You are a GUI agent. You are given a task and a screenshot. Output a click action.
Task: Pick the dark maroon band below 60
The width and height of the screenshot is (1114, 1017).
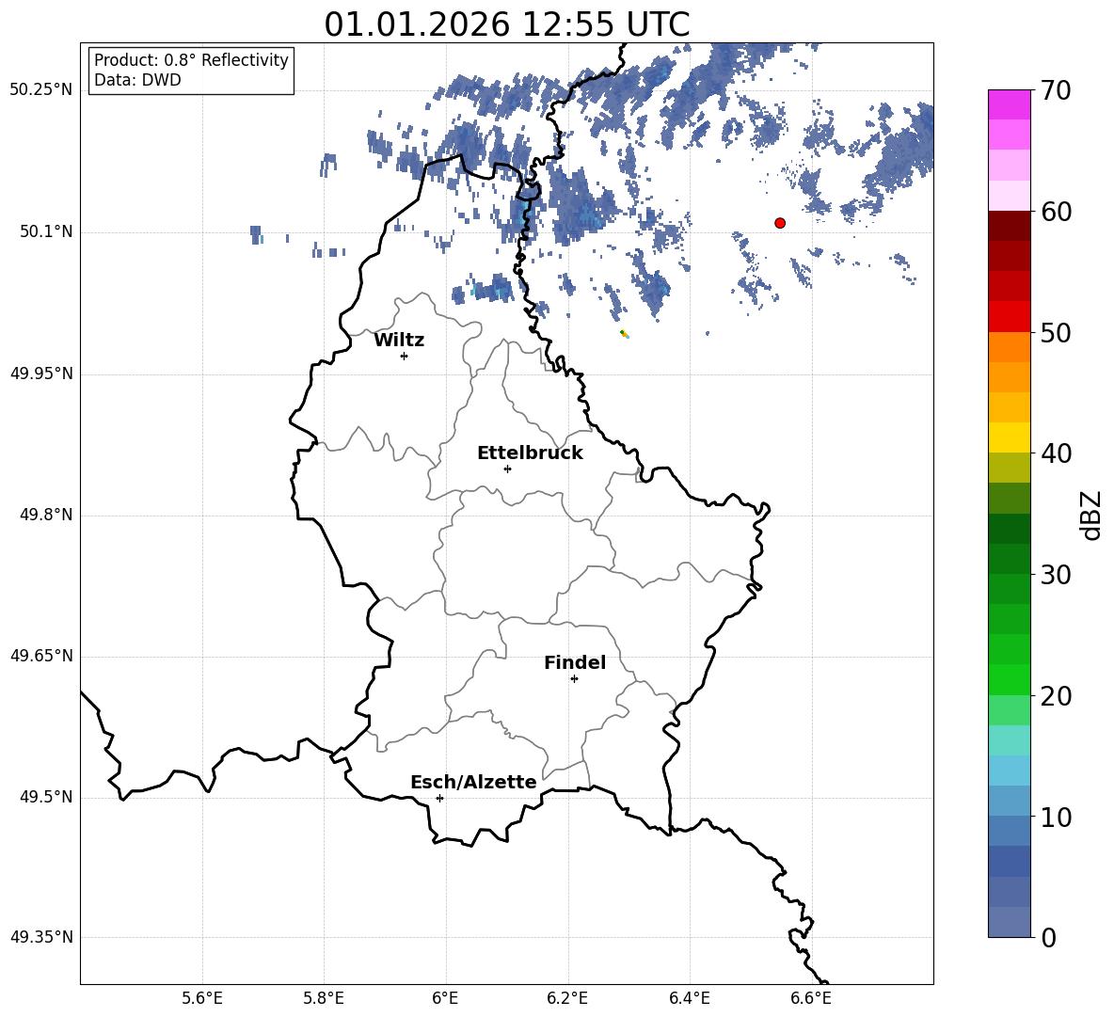pyautogui.click(x=1010, y=226)
